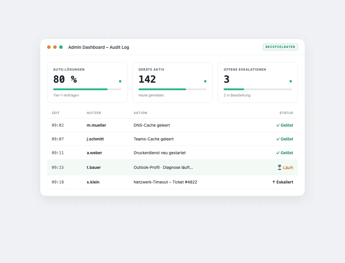Click the 'Eskaliert' status label
The width and height of the screenshot is (345, 263).
(285, 182)
